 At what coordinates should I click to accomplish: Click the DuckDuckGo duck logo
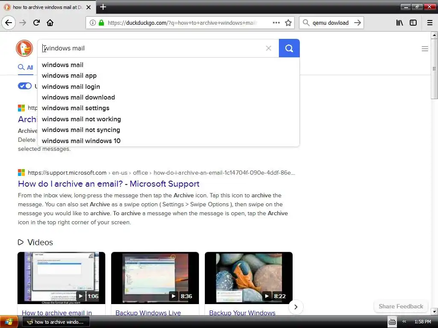[x=24, y=48]
